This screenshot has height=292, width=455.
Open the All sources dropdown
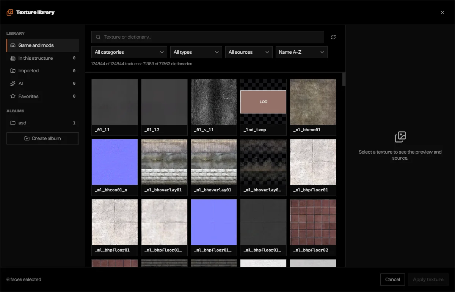pos(249,52)
